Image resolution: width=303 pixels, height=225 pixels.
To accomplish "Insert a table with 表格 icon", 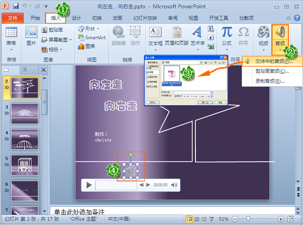I will click(11, 32).
